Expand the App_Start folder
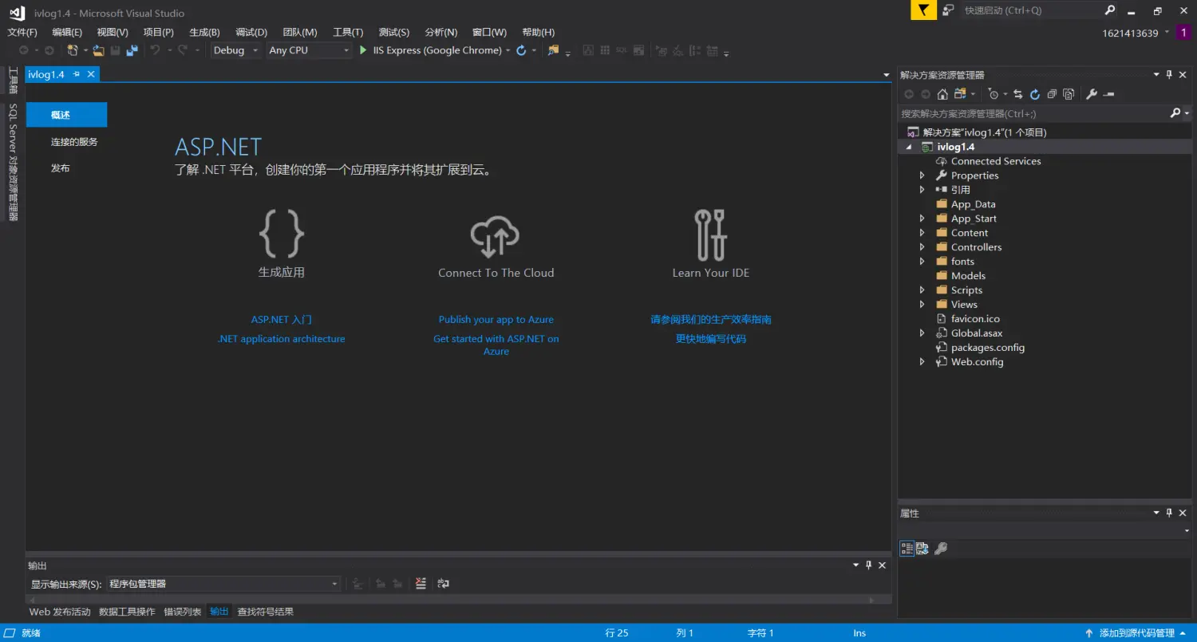 [x=922, y=219]
